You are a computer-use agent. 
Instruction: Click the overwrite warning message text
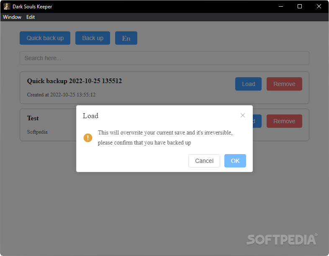(165, 137)
